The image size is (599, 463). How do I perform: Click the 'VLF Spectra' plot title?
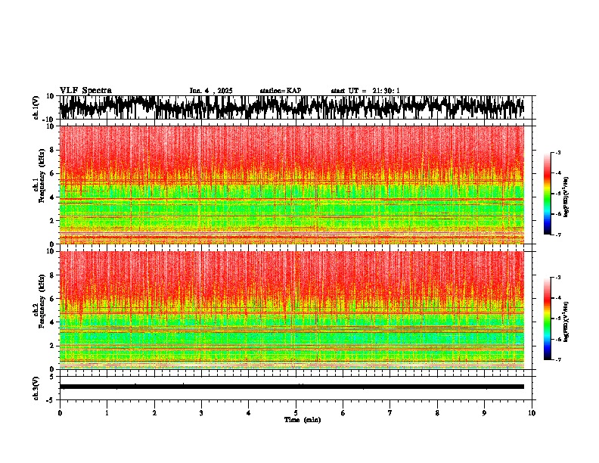[x=85, y=91]
